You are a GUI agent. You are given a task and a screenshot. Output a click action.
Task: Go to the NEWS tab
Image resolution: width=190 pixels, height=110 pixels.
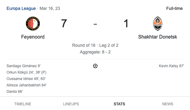pyautogui.click(x=168, y=104)
